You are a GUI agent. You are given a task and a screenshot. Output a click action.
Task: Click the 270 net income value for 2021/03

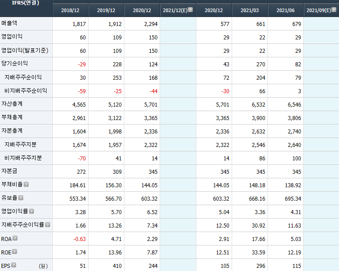coord(261,65)
